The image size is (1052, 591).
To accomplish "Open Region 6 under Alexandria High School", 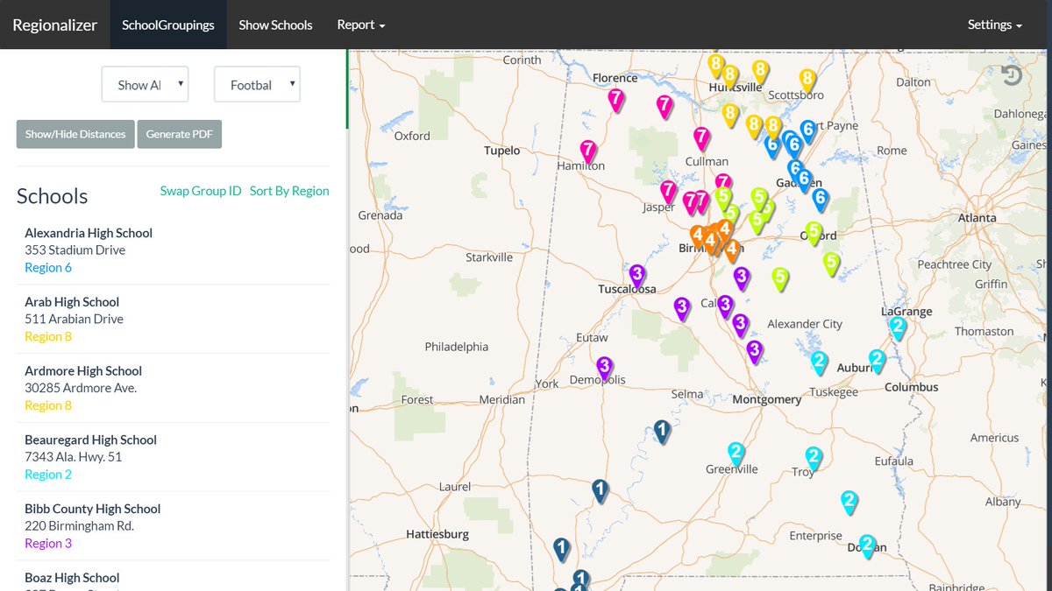I will tap(48, 267).
